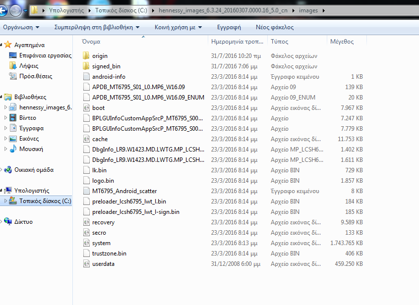Select the MT6795_Android_scatter file icon
Image resolution: width=419 pixels, height=305 pixels.
pos(86,191)
